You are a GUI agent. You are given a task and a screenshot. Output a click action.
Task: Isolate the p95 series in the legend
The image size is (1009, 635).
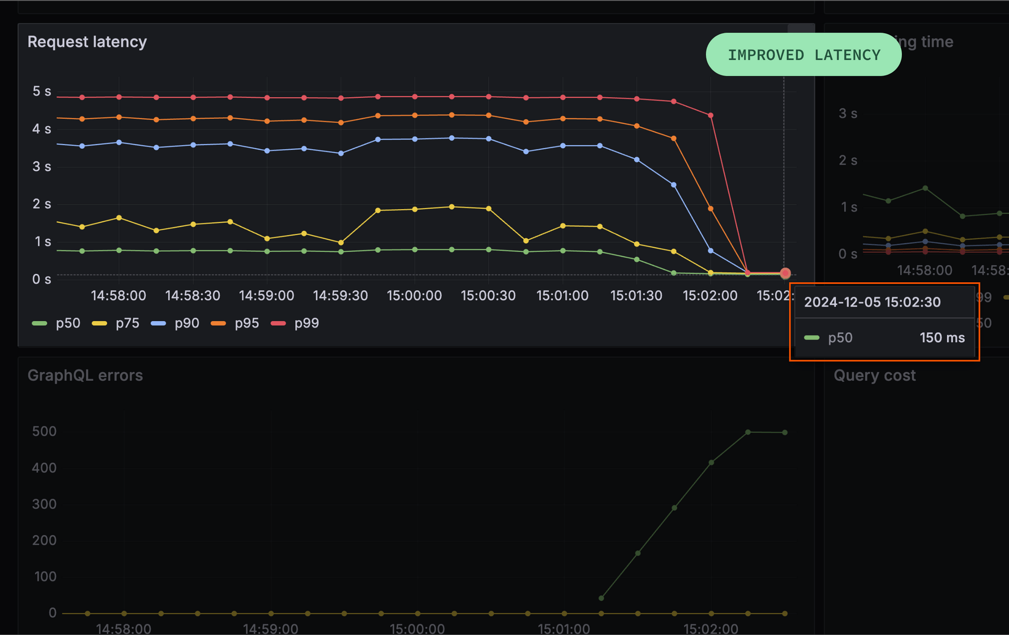pyautogui.click(x=246, y=323)
